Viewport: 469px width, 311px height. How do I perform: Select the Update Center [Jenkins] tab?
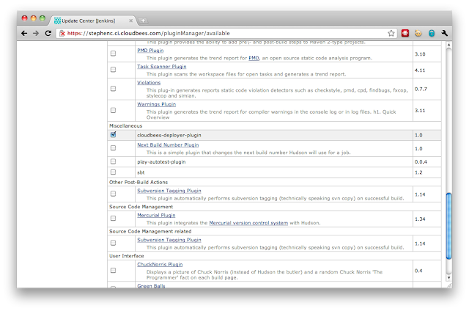click(92, 20)
